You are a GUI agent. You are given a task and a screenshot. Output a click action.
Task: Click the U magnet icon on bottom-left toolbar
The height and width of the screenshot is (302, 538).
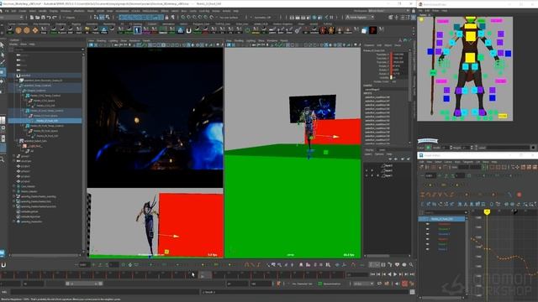click(x=3, y=265)
